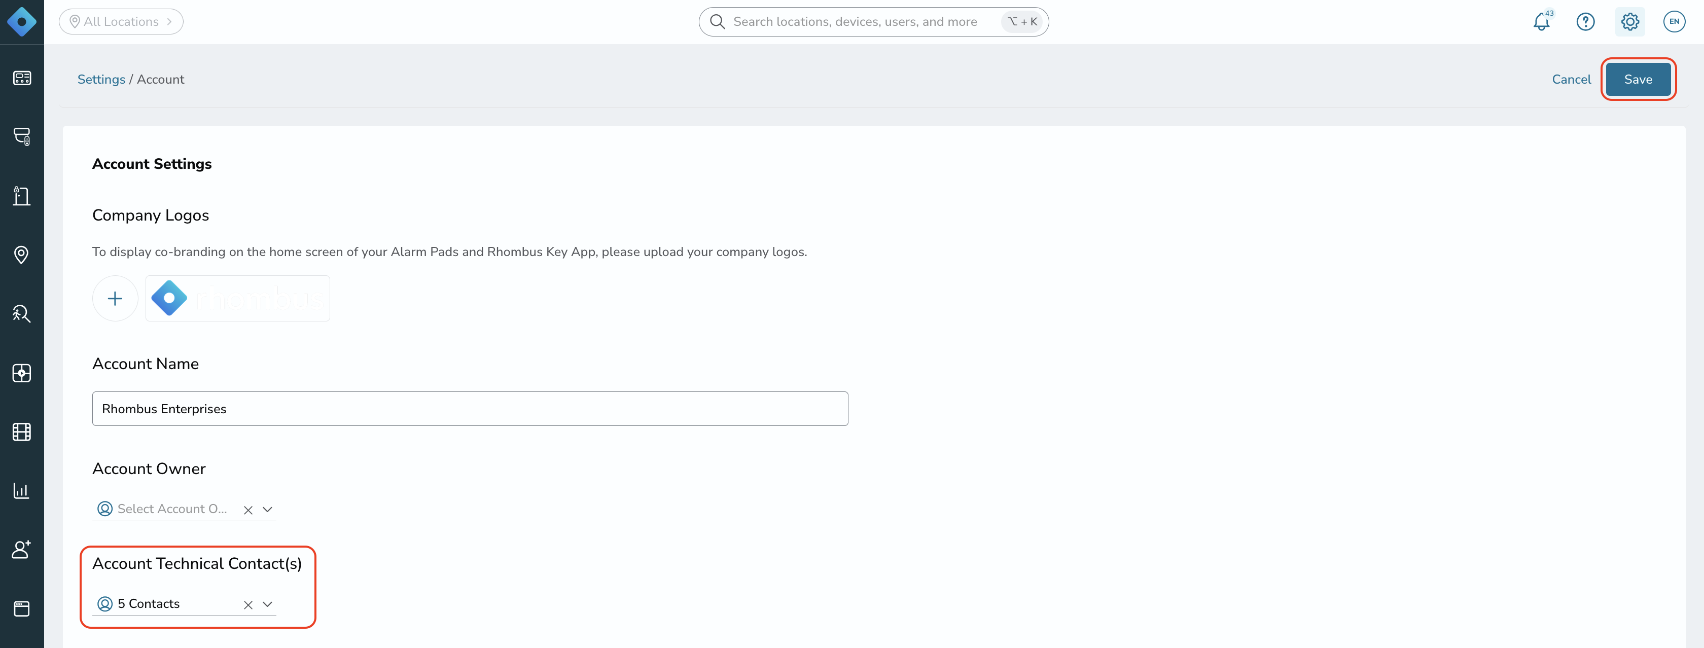Click the Account Settings heading
Image resolution: width=1704 pixels, height=648 pixels.
(152, 164)
